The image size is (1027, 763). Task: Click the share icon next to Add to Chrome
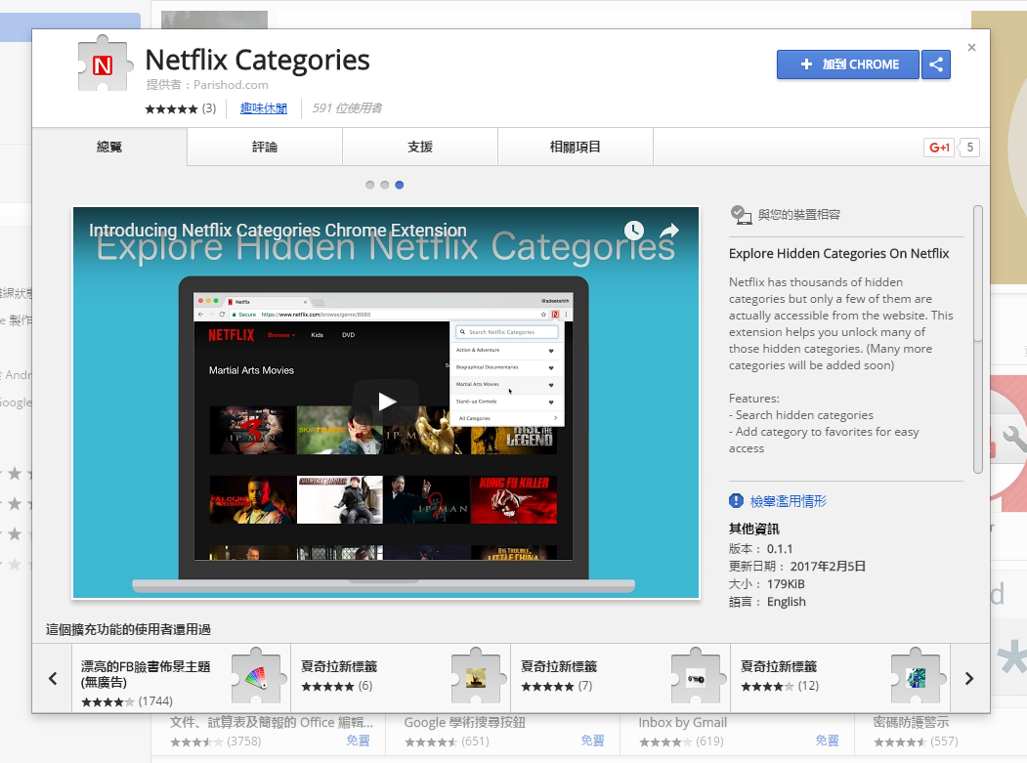pos(936,64)
